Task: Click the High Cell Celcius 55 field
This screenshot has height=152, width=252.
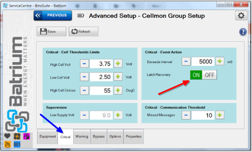Action: pyautogui.click(x=101, y=91)
